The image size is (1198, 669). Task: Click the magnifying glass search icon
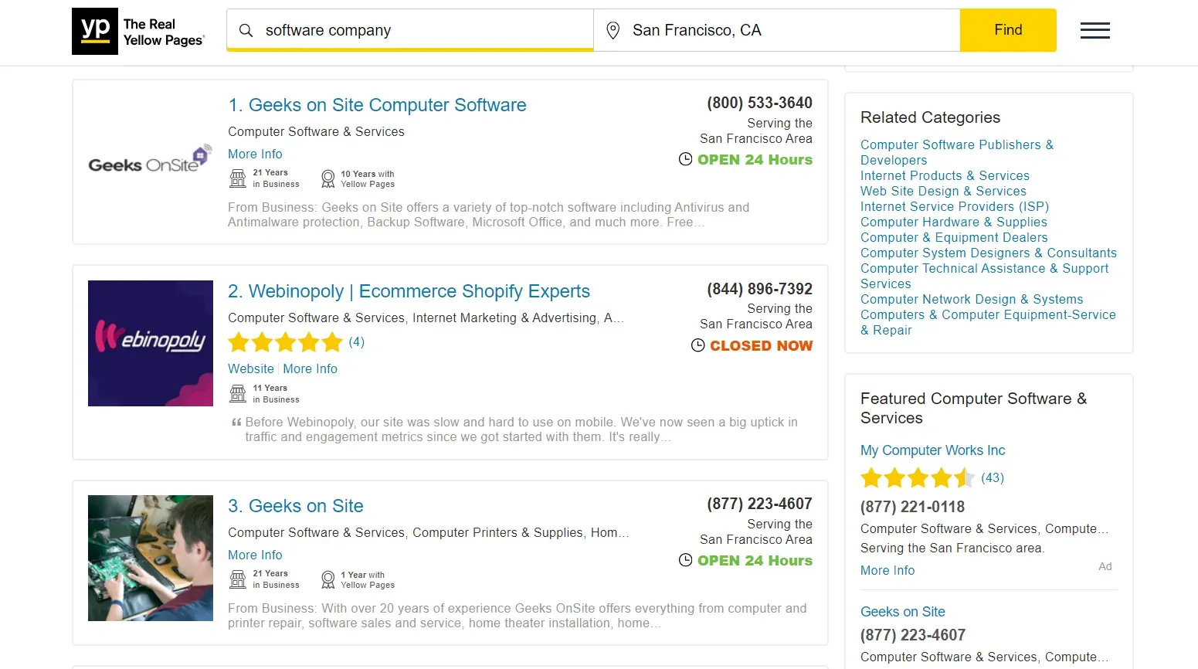(245, 30)
